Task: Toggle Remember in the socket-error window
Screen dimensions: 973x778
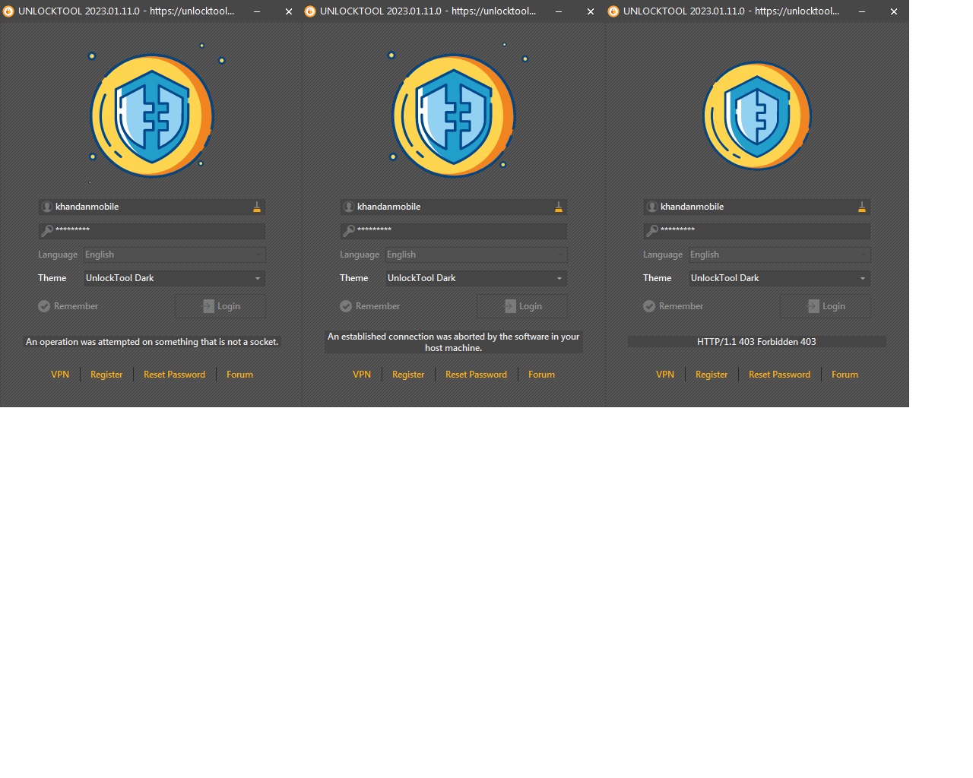Action: point(68,306)
